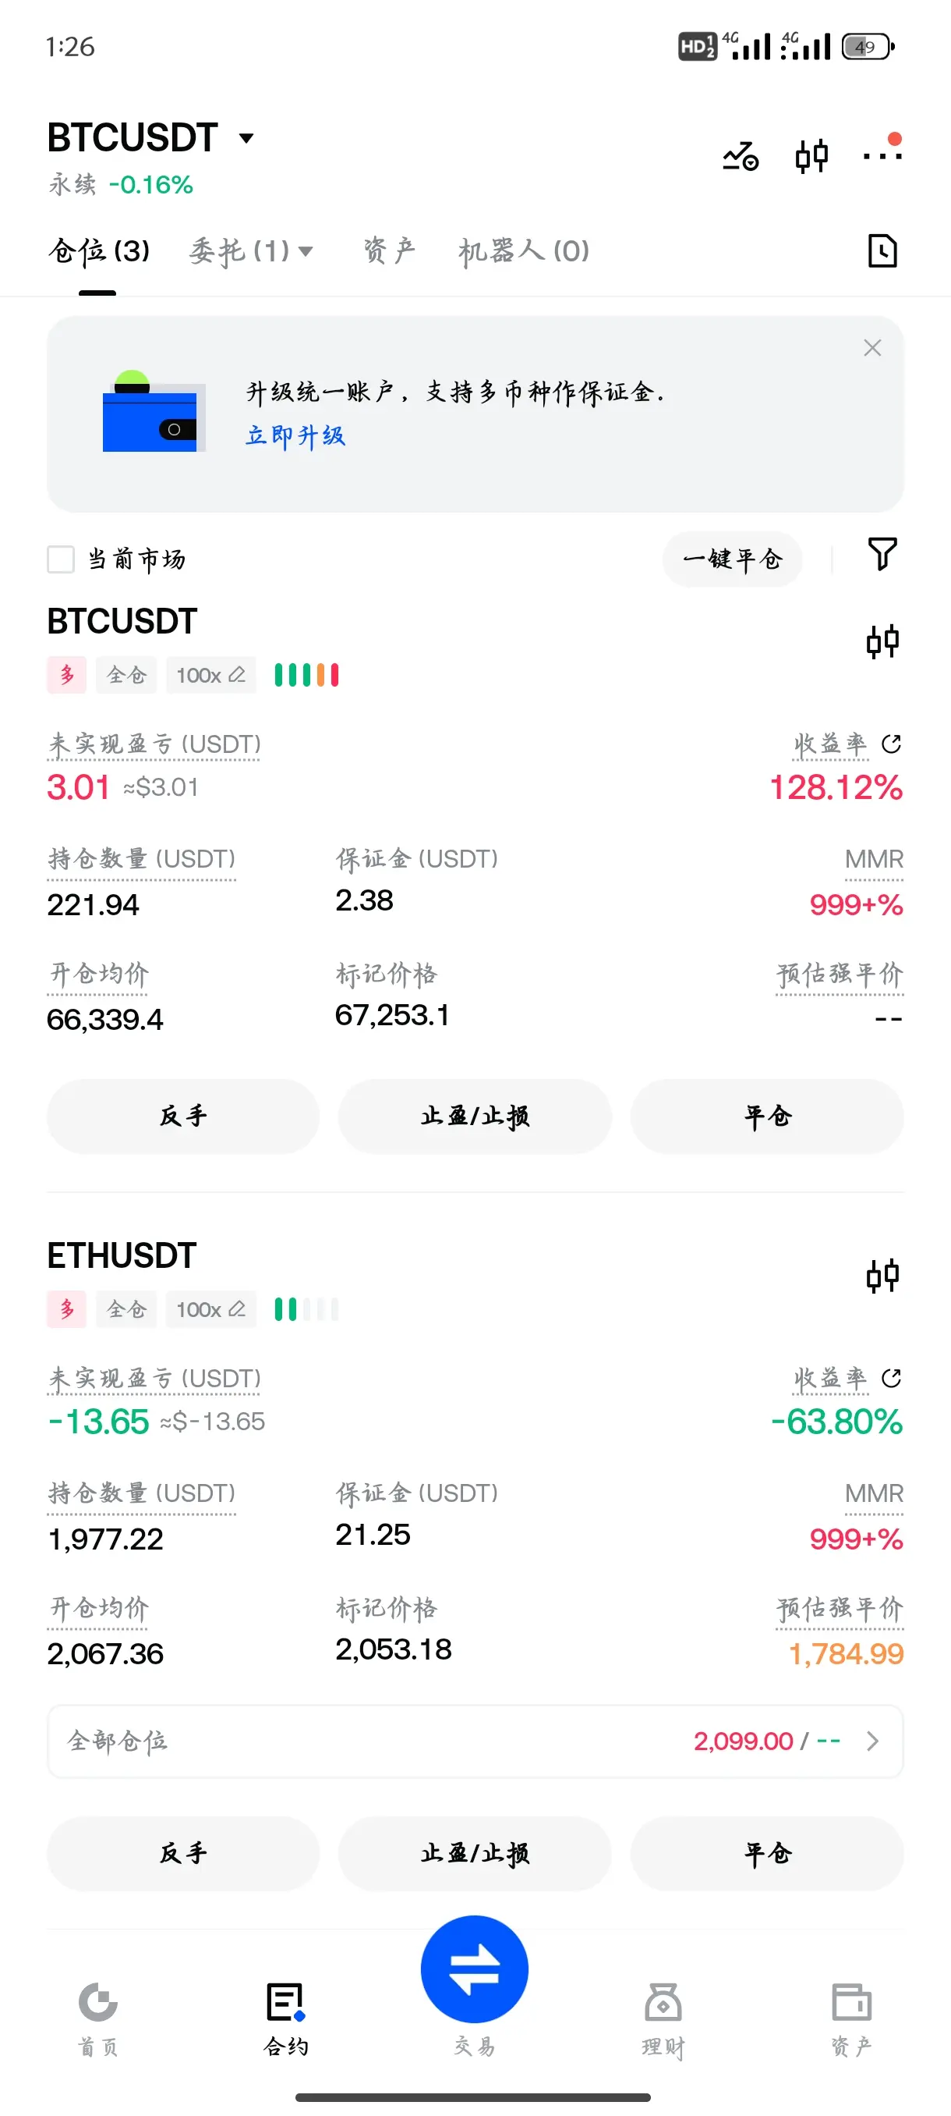The width and height of the screenshot is (951, 2116).
Task: Click the 立即升级 link
Action: point(295,435)
